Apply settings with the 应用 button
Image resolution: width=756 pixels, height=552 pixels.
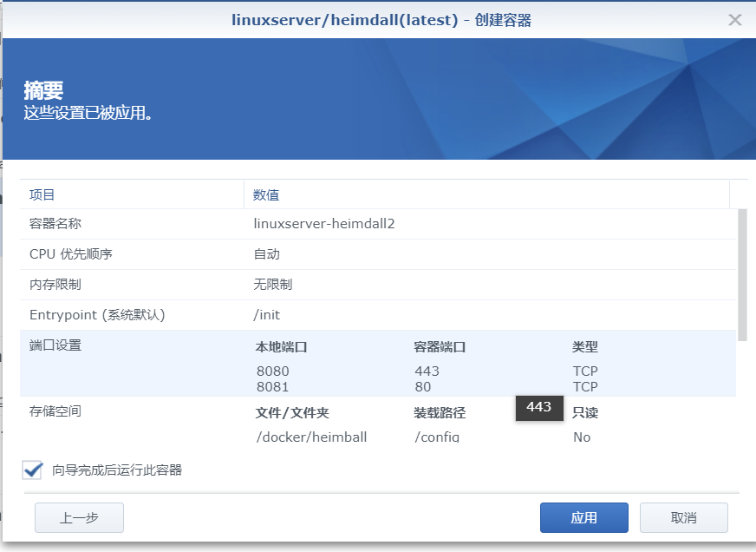(583, 517)
